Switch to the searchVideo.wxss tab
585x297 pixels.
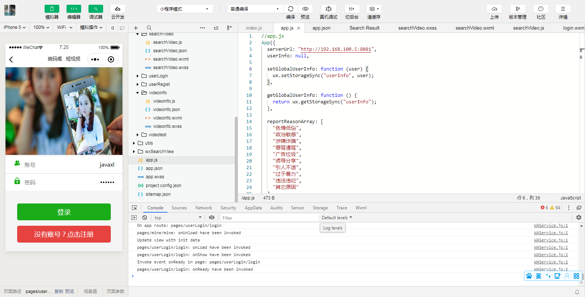pyautogui.click(x=417, y=28)
